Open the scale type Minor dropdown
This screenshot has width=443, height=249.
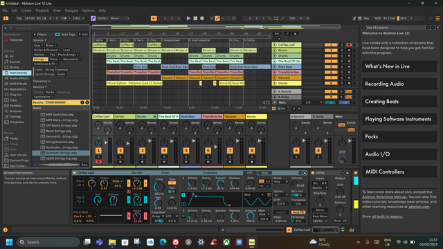coord(120,19)
